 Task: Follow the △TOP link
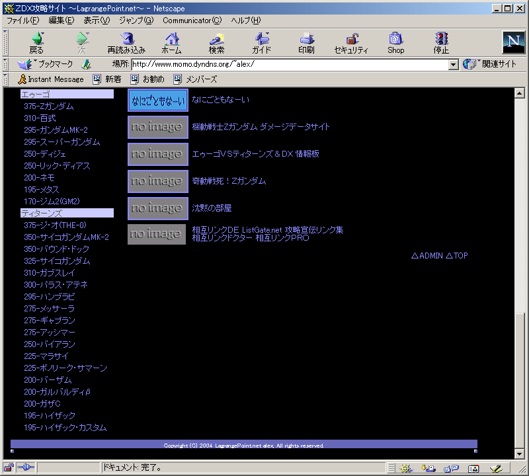457,256
